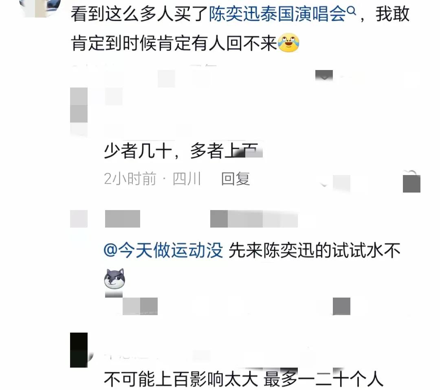Tap the crying-laughing emoji in top comment
This screenshot has width=440, height=390.
pyautogui.click(x=288, y=43)
